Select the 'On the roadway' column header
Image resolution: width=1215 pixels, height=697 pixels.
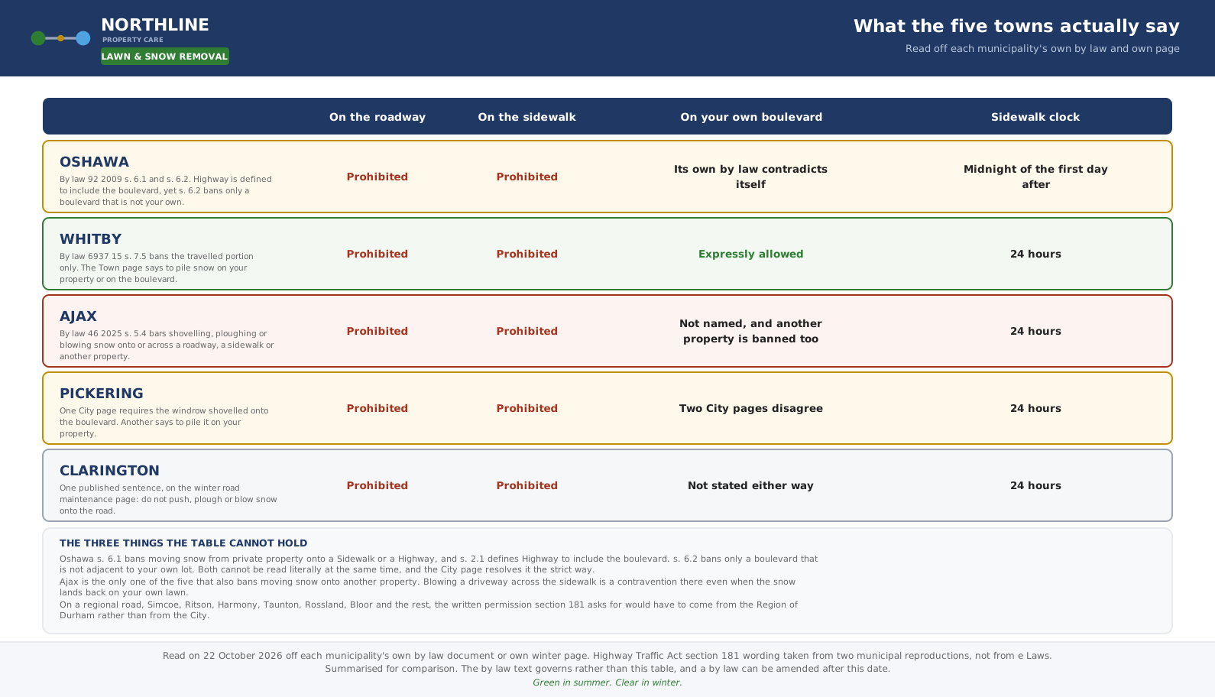coord(377,117)
